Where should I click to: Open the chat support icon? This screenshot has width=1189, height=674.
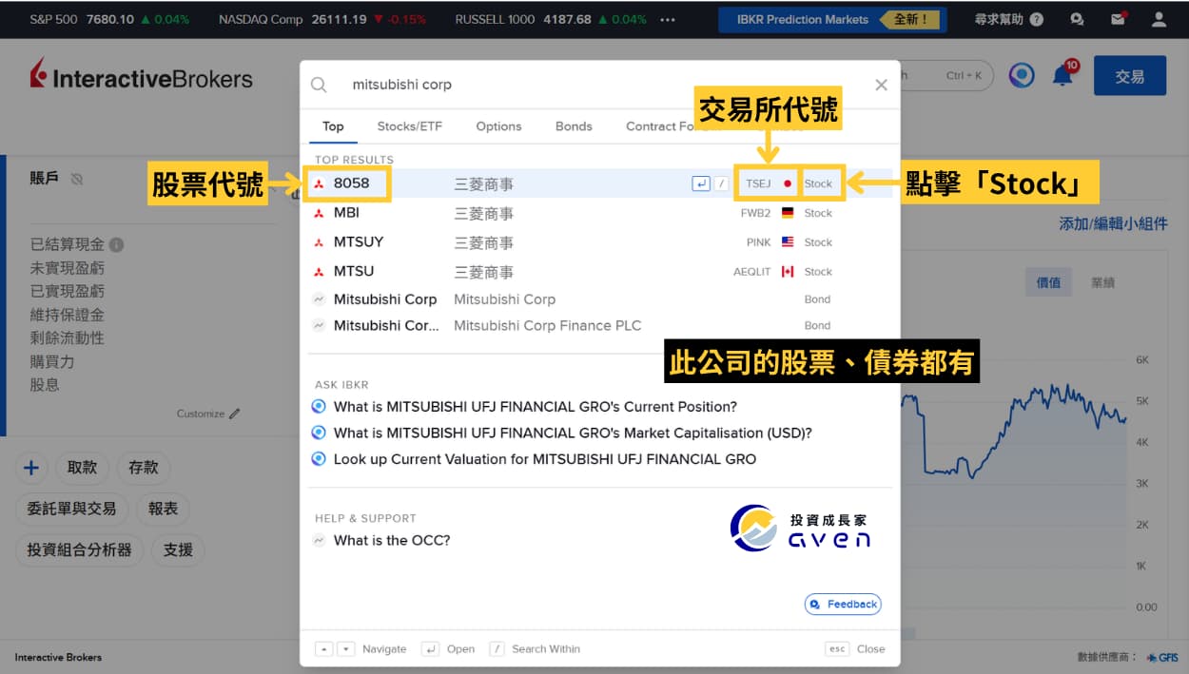coord(1077,18)
